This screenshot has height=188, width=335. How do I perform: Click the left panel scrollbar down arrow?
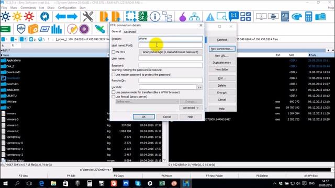point(164,160)
